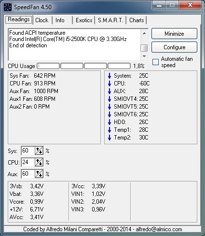The height and width of the screenshot is (236, 205).
Task: Click the log scrollbar up arrow
Action: coord(144,33)
